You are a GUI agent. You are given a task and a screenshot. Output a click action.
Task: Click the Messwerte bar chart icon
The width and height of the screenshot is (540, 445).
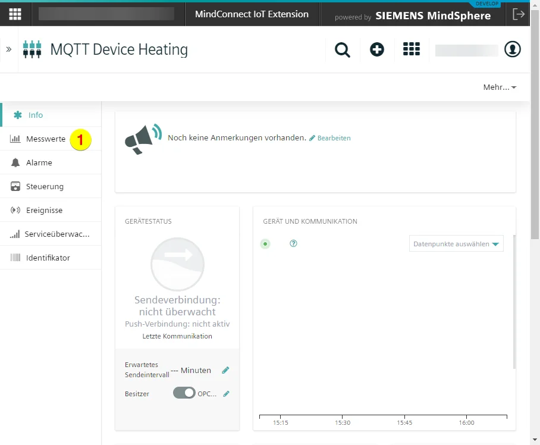(x=15, y=139)
